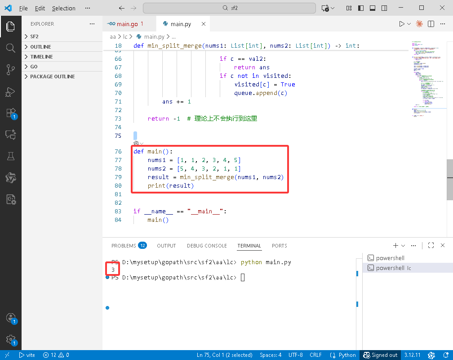Click the Ln 75, Col 1 status
The image size is (453, 360).
[x=225, y=355]
